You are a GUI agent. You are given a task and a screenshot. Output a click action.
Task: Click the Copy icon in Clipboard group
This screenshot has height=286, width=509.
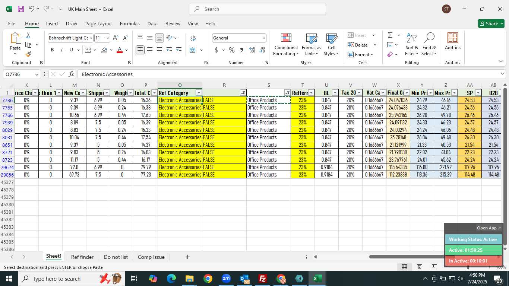28,45
